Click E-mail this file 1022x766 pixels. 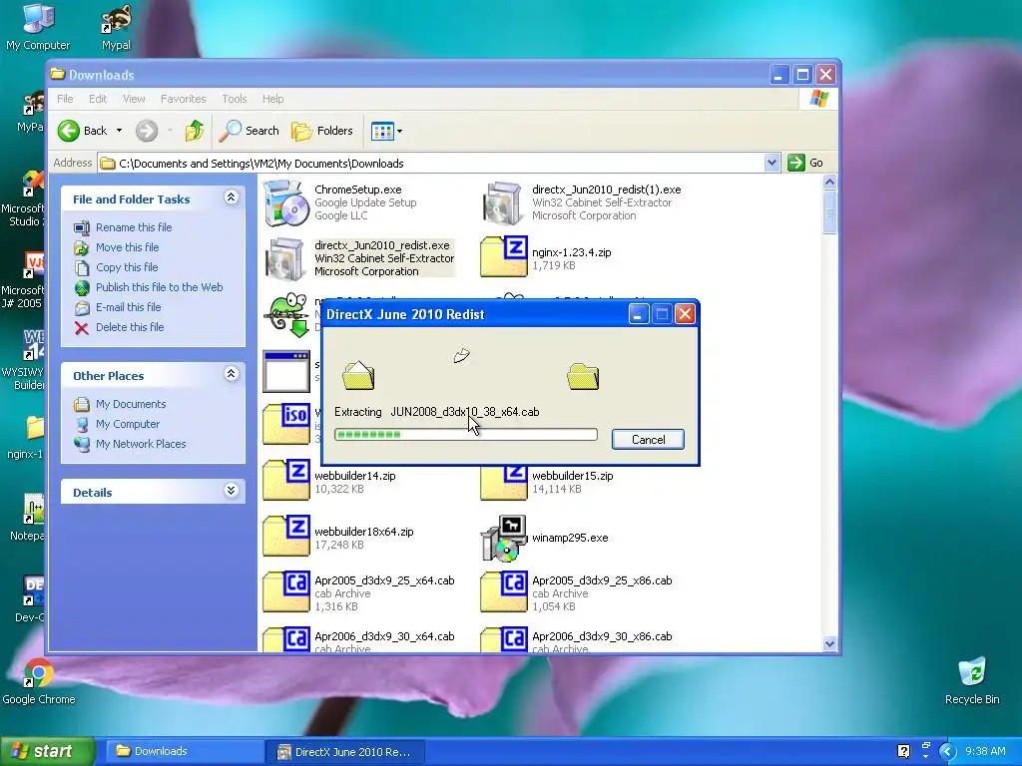(129, 307)
